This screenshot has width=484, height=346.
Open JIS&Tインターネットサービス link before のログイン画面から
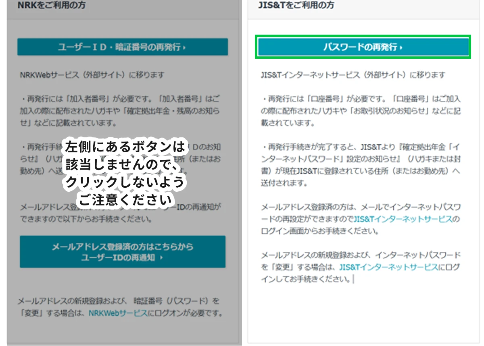(x=403, y=220)
